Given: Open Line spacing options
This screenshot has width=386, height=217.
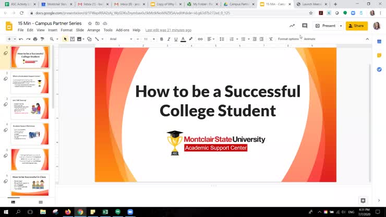Looking at the screenshot, I should pyautogui.click(x=222, y=39).
